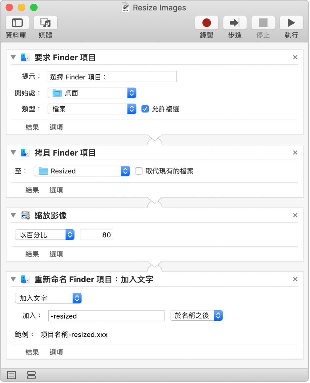The width and height of the screenshot is (310, 383).
Task: Delete the 拷貝 Finder 項目 action
Action: (295, 153)
